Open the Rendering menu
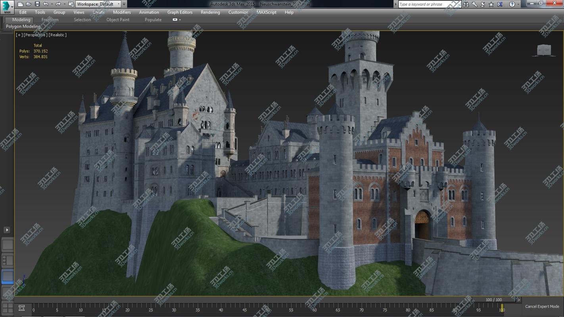Image resolution: width=564 pixels, height=317 pixels. coord(210,12)
